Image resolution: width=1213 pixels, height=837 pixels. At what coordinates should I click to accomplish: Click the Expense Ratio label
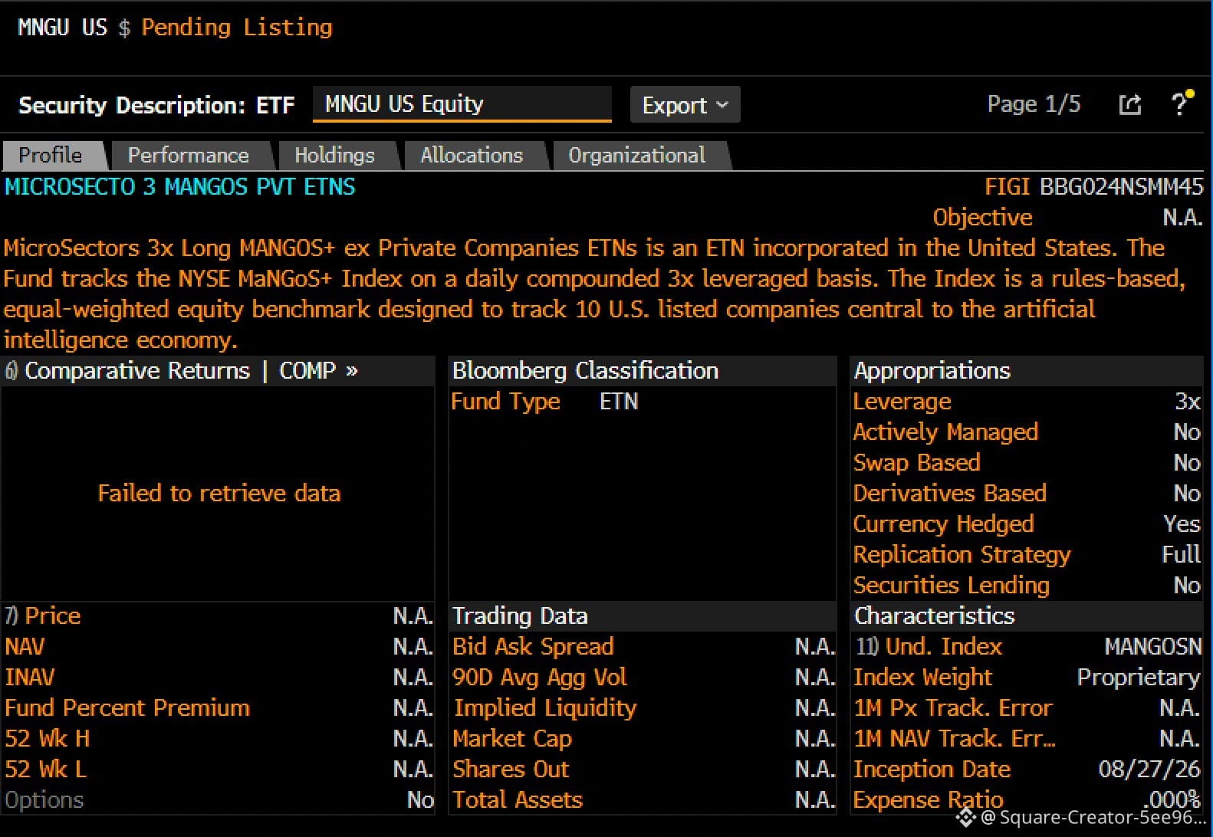929,800
